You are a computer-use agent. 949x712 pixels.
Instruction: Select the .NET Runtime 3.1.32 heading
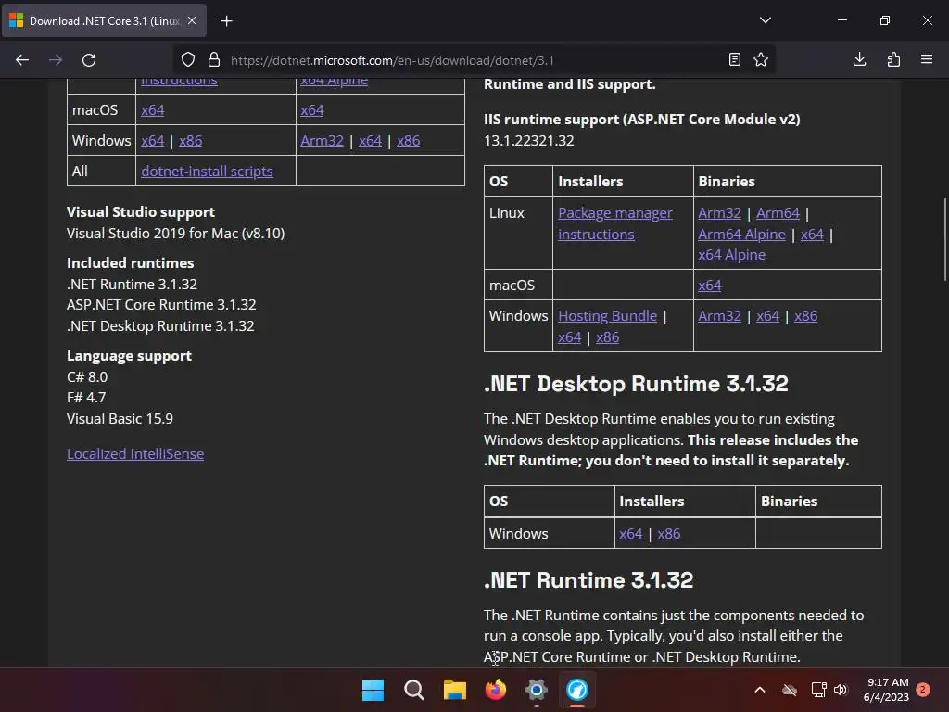click(588, 580)
